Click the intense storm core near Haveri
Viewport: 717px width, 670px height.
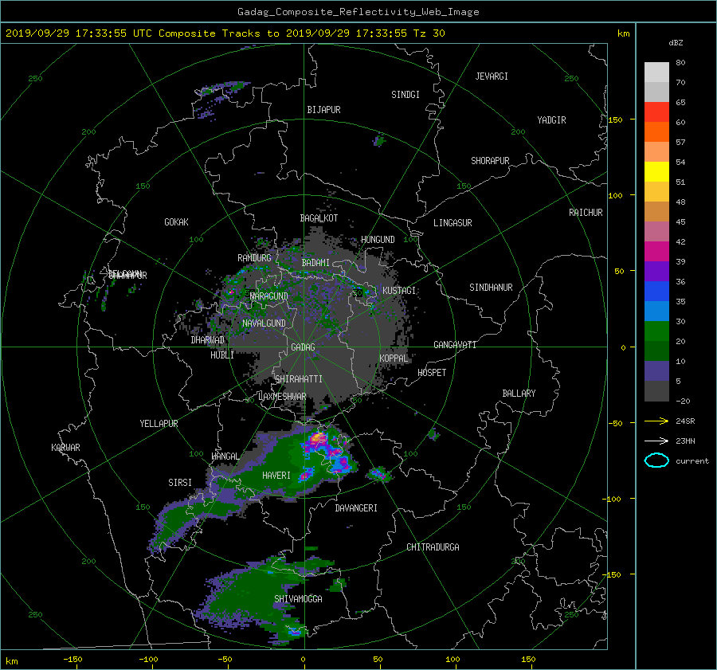click(x=318, y=439)
